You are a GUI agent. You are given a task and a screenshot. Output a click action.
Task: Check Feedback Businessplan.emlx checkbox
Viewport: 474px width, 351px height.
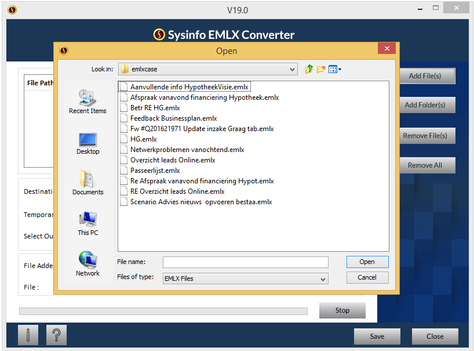(x=123, y=118)
